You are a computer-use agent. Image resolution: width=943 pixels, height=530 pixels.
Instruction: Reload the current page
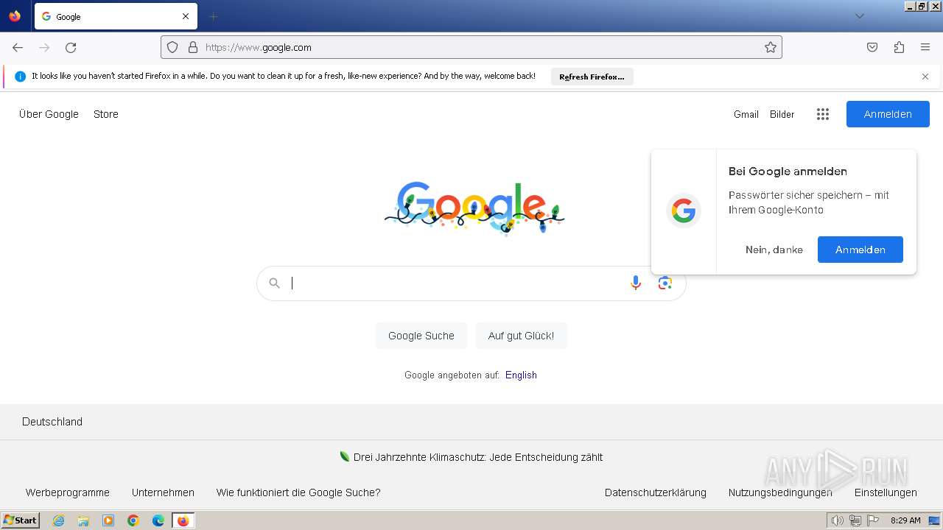[71, 47]
